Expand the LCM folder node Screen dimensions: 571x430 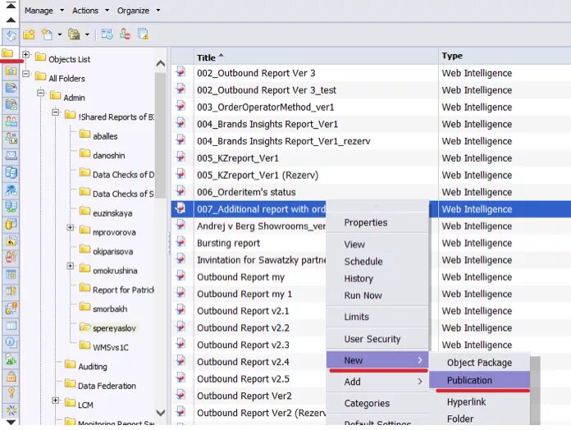pyautogui.click(x=55, y=400)
